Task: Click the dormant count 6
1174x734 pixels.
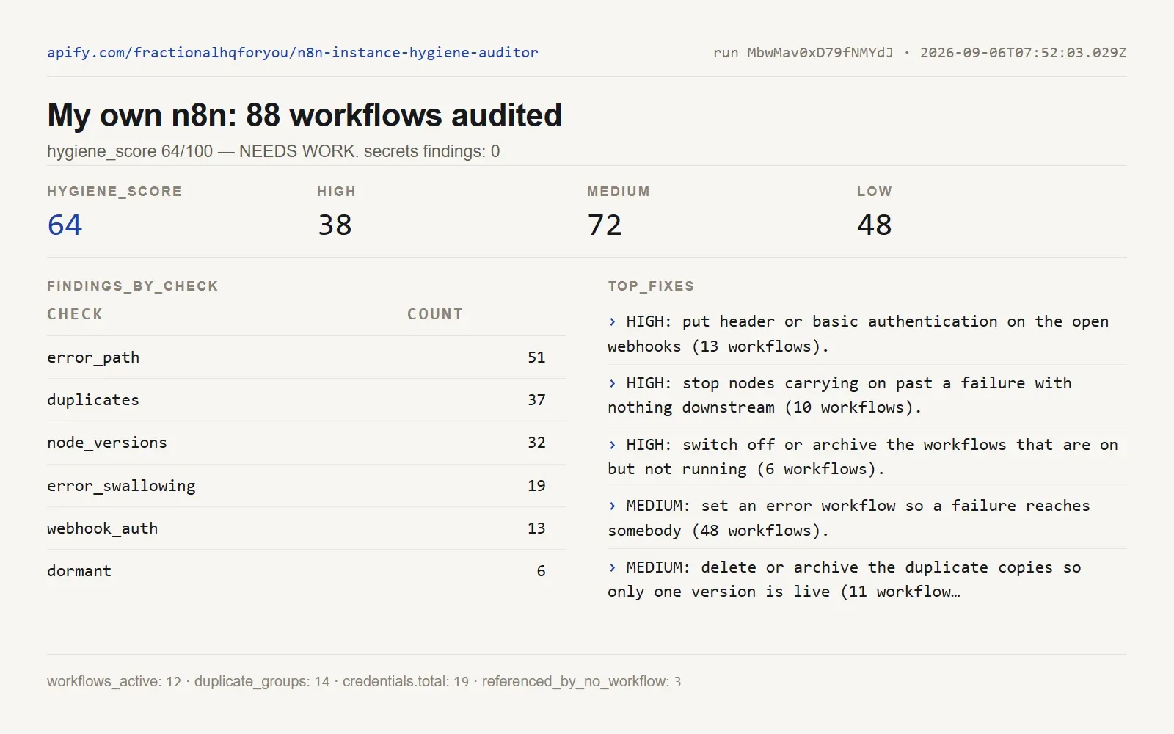Action: [x=541, y=571]
